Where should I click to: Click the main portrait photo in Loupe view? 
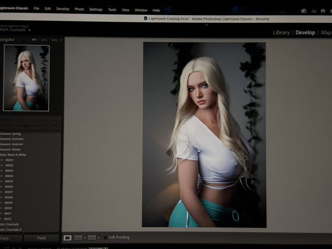coord(204,135)
